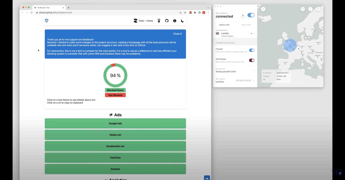Expand the Amazon test row
345x180 pixels.
[x=115, y=169]
